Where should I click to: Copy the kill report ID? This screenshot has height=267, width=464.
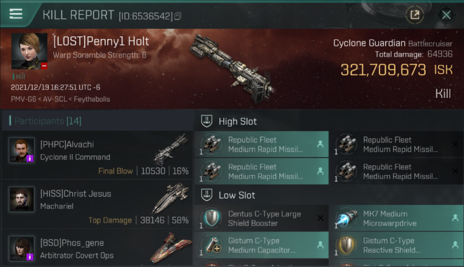(x=178, y=16)
